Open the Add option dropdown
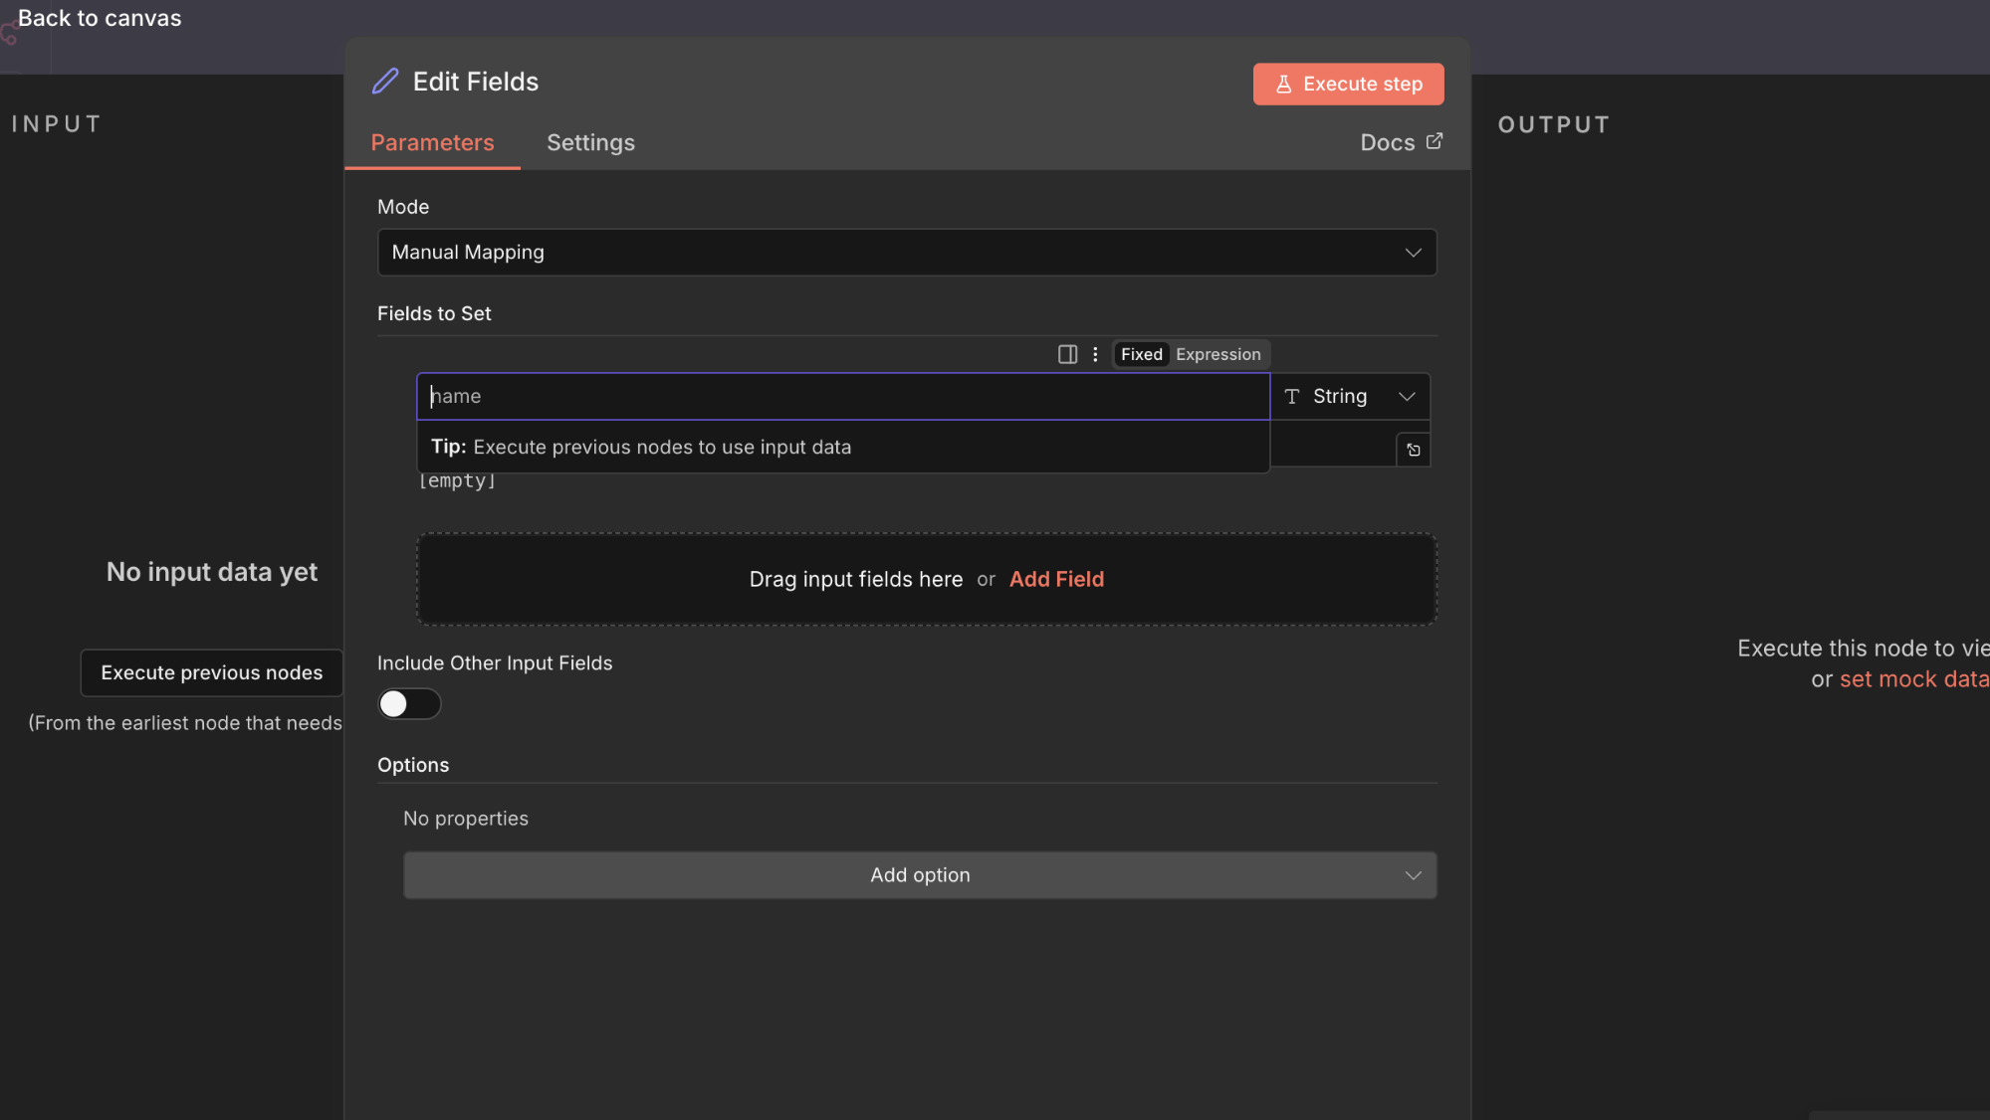Image resolution: width=1990 pixels, height=1120 pixels. point(919,875)
